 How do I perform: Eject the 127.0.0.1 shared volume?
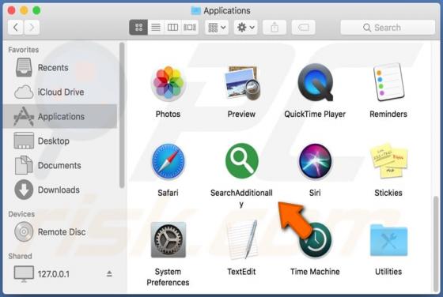pyautogui.click(x=109, y=273)
